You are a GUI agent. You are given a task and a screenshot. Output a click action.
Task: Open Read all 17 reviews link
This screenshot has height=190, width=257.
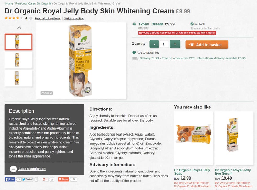click(x=48, y=18)
